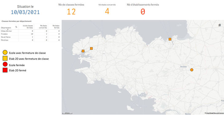Screen dimensions: 224x115
Task: Click legend text Etab 2D fermé
Action: (x=18, y=70)
